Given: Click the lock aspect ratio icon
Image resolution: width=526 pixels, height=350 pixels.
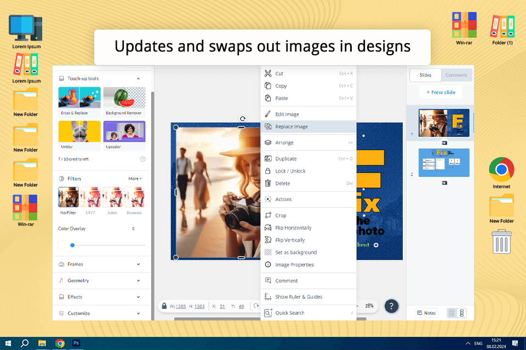Looking at the screenshot, I should pos(164,306).
